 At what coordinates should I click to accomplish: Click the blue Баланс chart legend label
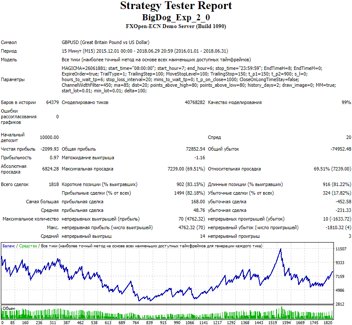point(9,246)
